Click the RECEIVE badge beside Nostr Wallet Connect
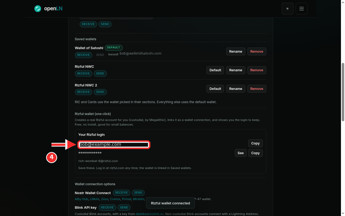 coord(122,193)
